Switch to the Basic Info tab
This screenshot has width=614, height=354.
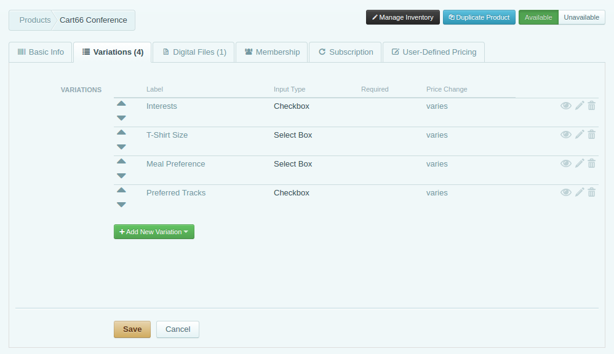click(x=41, y=52)
